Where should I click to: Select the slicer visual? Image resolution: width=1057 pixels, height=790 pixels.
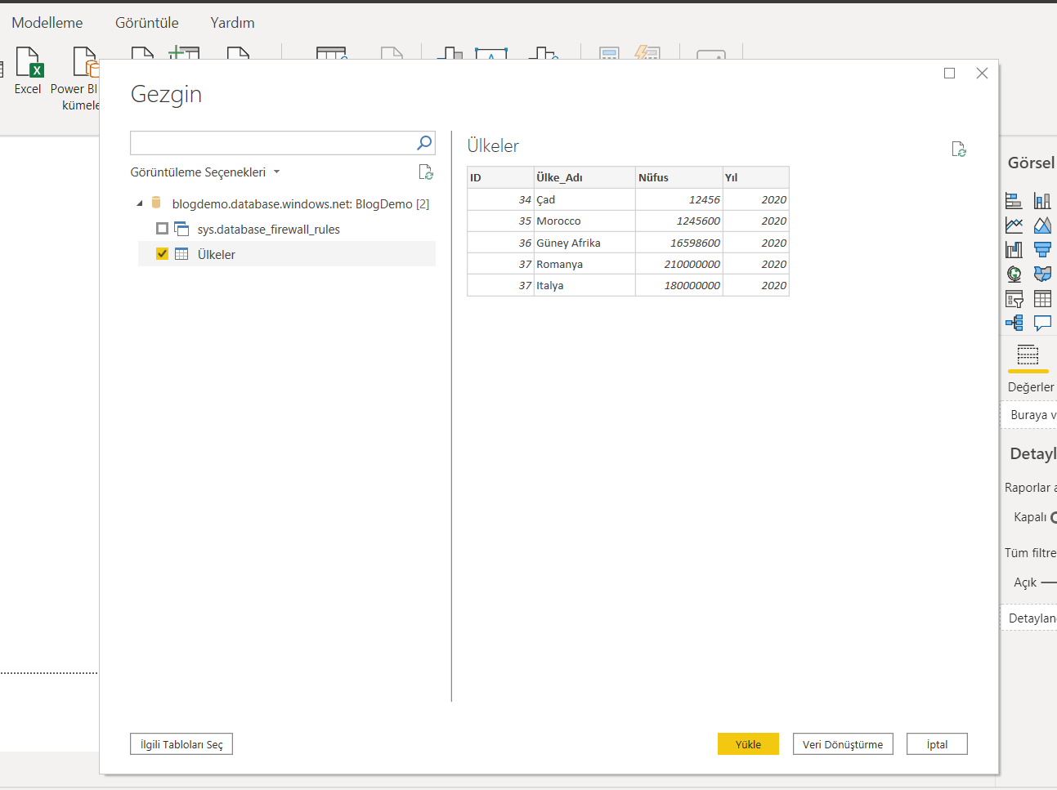tap(1014, 298)
